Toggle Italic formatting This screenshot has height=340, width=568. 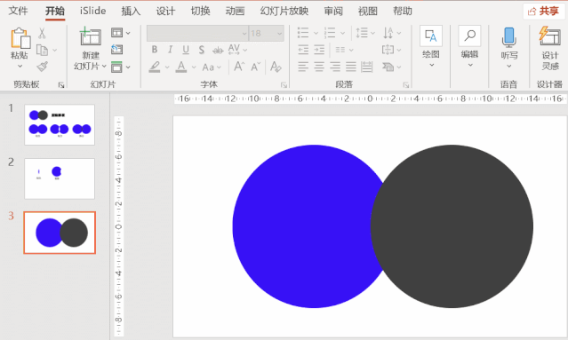point(170,50)
